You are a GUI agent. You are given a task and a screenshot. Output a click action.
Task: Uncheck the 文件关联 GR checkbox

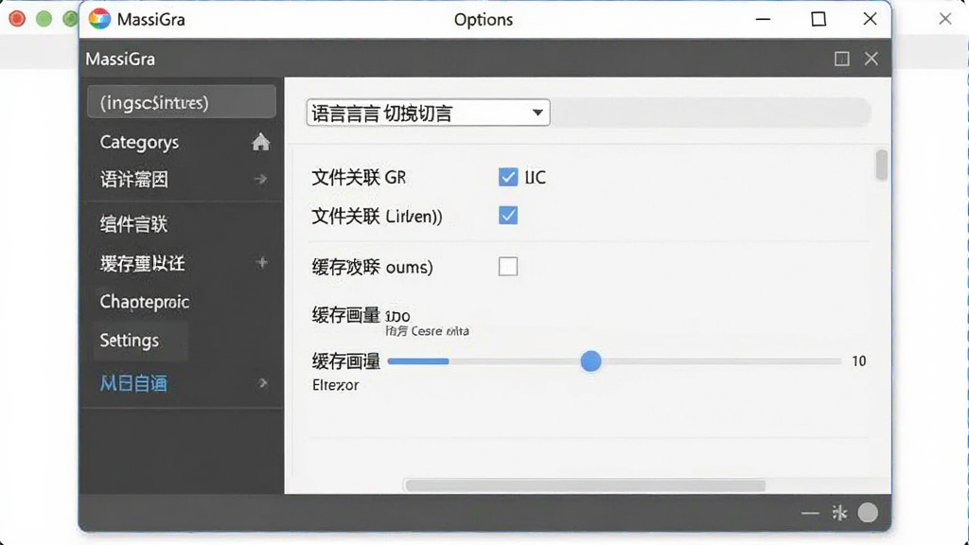pos(508,177)
